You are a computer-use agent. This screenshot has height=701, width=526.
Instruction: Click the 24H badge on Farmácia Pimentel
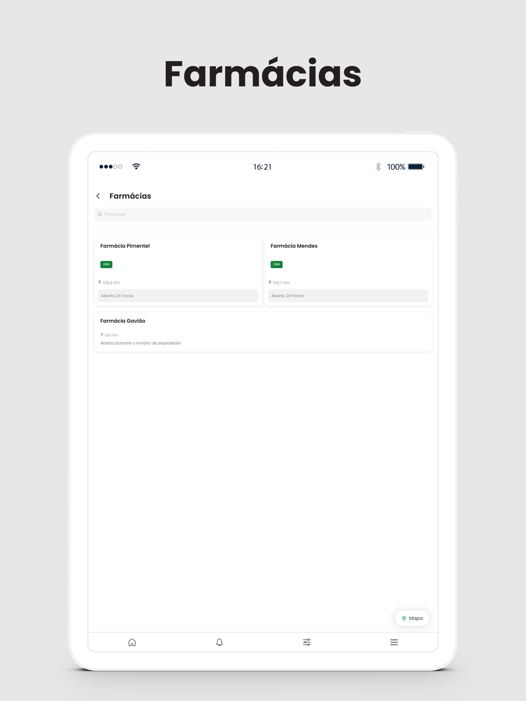(x=106, y=264)
